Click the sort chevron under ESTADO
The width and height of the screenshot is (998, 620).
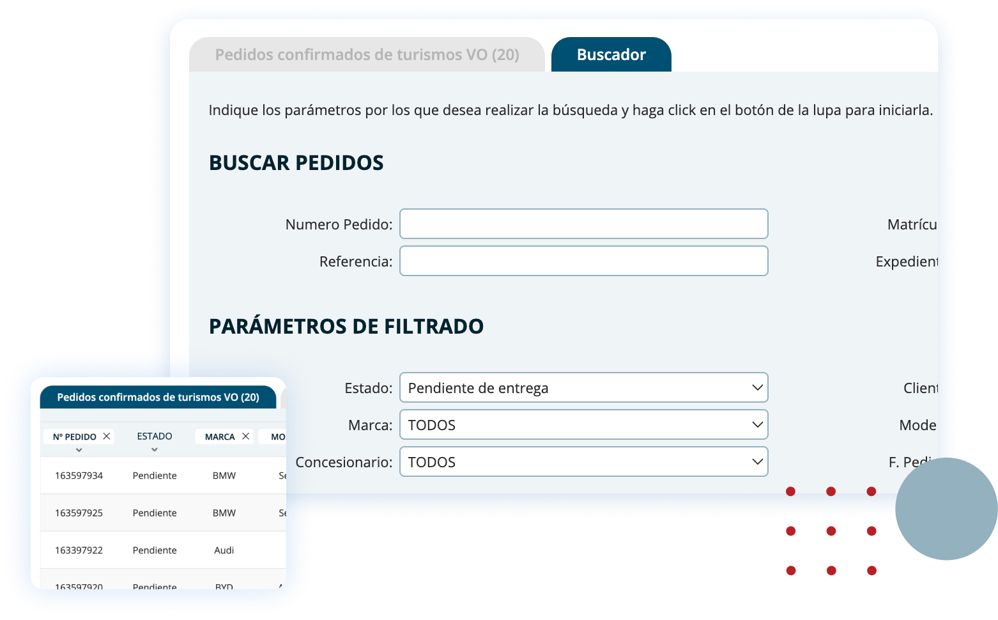(x=155, y=450)
